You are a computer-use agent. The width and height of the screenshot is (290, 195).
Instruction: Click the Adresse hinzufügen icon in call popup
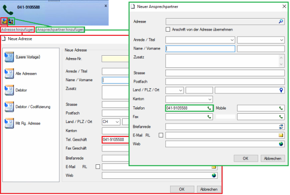[x=4, y=21]
